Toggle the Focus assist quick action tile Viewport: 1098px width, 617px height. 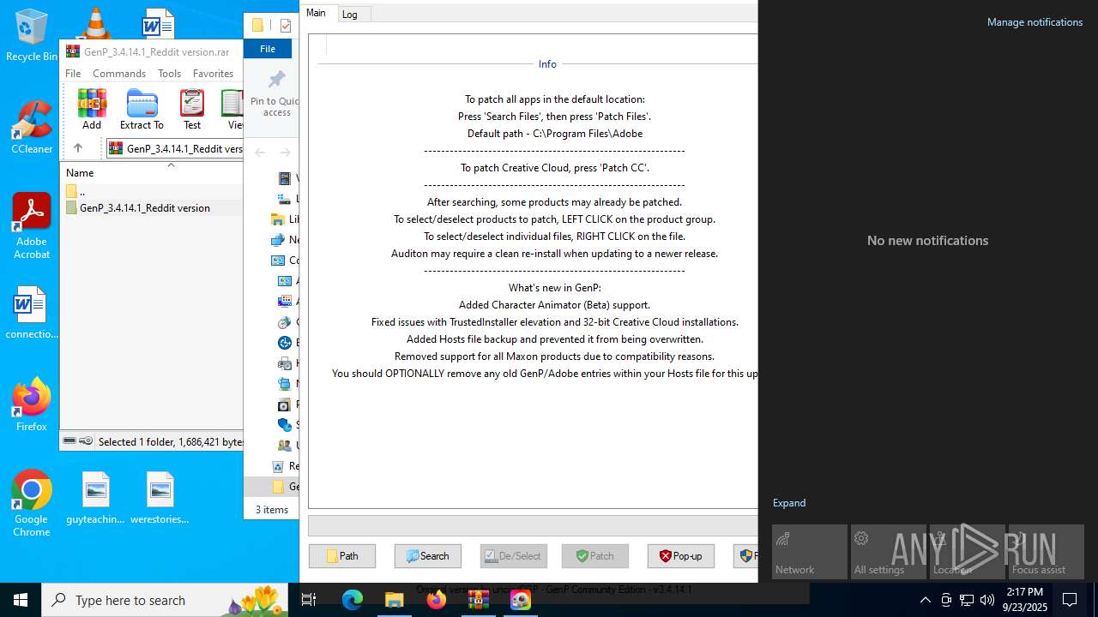click(1047, 552)
